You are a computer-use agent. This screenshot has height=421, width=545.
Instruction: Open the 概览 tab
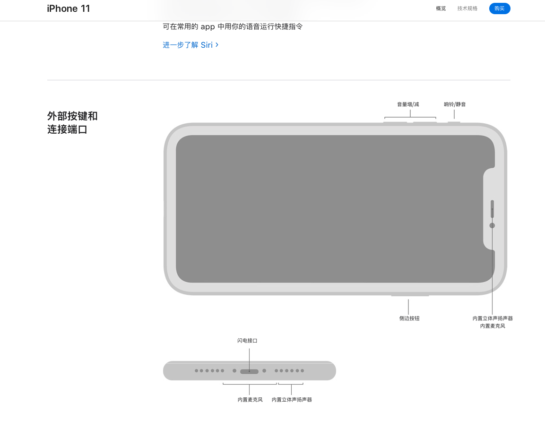441,9
